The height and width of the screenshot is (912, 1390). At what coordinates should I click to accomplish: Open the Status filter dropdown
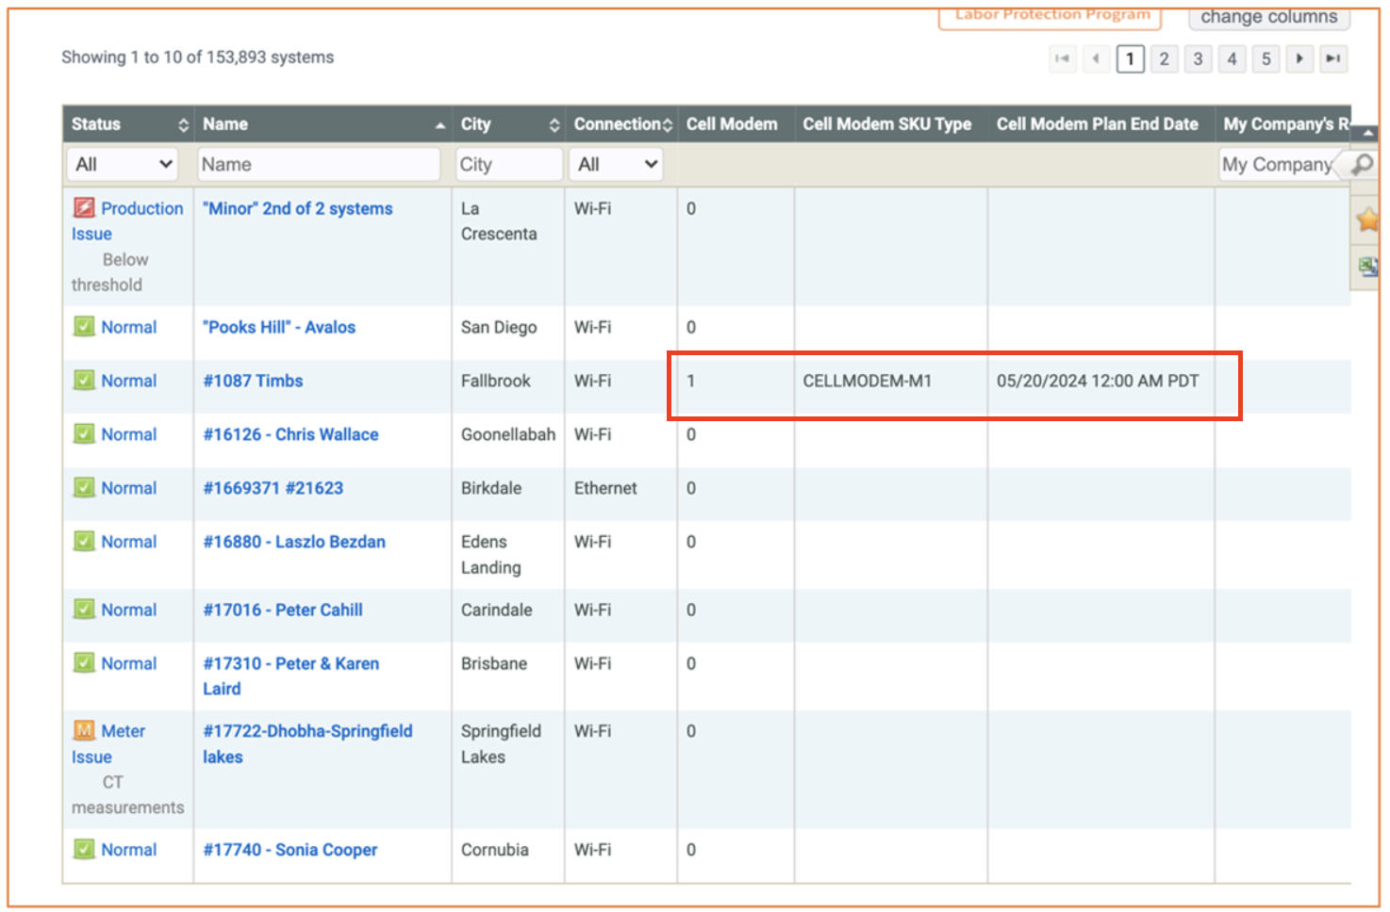(x=123, y=165)
